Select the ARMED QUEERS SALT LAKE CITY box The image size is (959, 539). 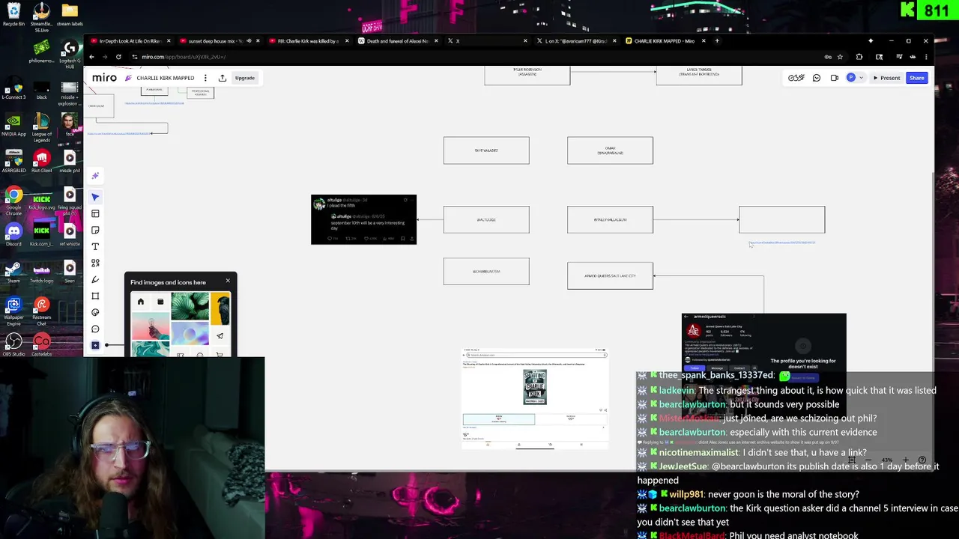point(610,275)
